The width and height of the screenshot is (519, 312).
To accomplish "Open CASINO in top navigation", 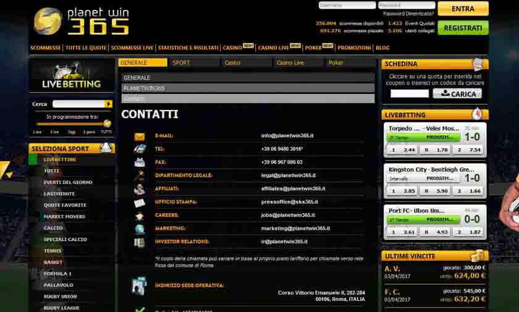I will tap(232, 48).
